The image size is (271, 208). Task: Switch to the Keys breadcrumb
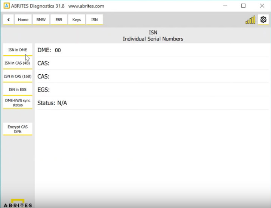point(77,19)
